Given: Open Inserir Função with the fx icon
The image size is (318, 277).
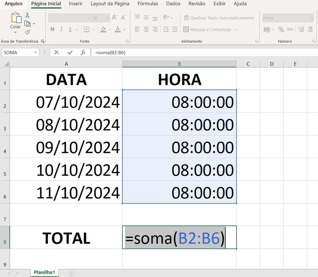Looking at the screenshot, I should point(84,52).
